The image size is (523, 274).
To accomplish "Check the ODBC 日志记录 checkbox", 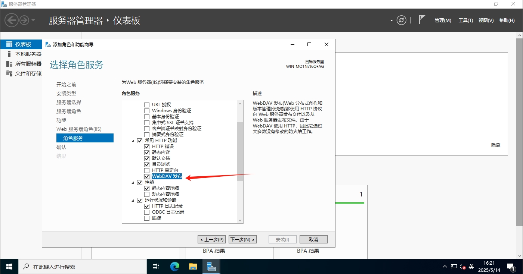I will (x=147, y=212).
